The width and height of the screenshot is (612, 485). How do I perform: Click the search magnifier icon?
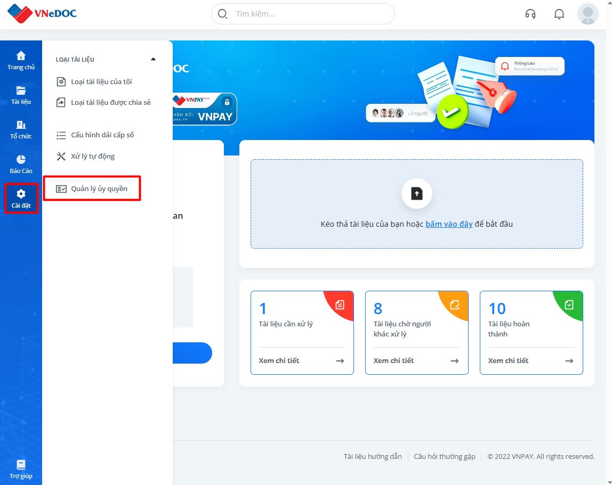coord(222,14)
